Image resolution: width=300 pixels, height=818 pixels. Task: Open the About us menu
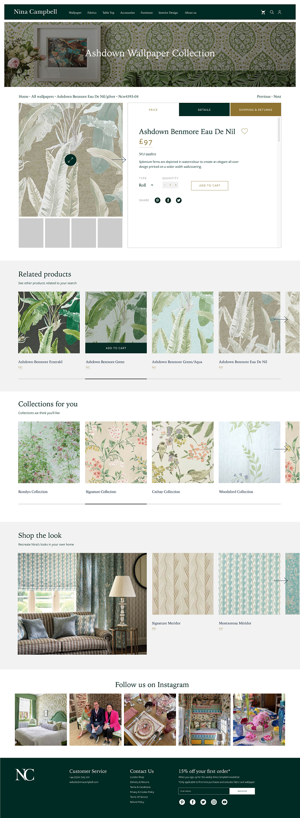(x=191, y=13)
